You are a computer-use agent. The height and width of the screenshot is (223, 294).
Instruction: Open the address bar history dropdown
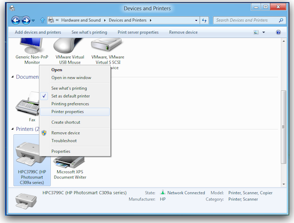(x=196, y=20)
